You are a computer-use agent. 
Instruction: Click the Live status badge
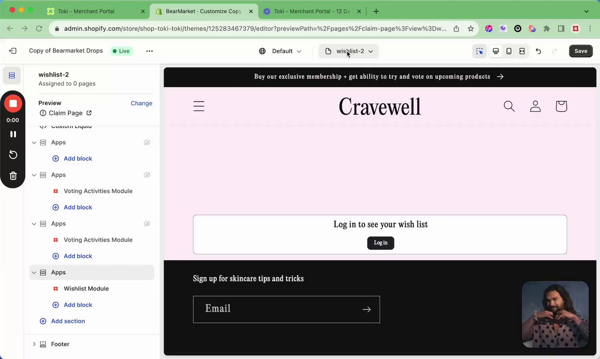coord(121,51)
